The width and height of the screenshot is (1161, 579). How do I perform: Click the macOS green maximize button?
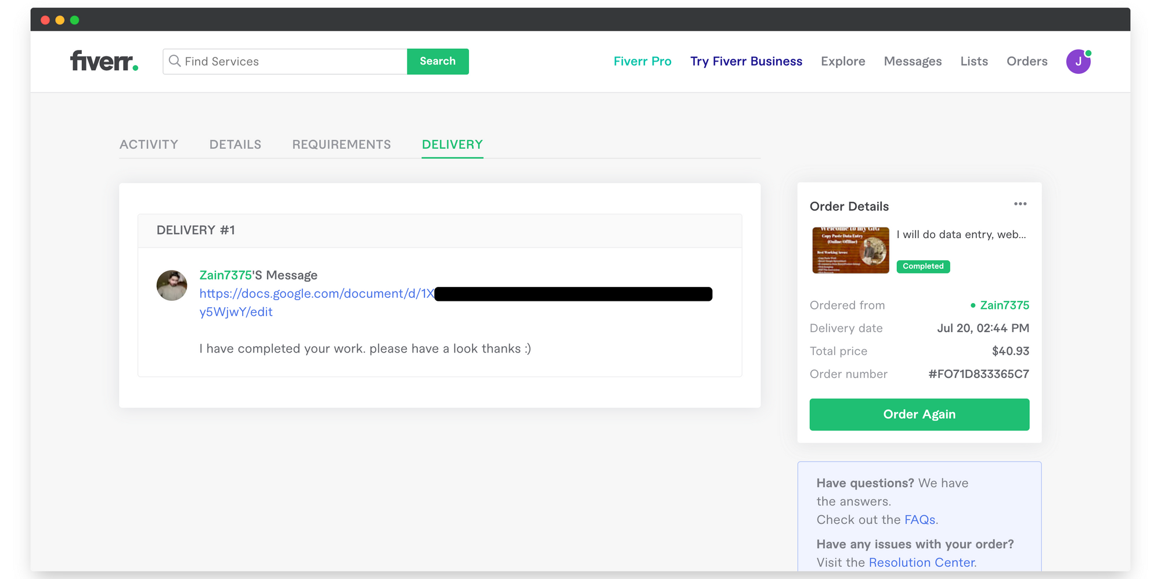point(74,20)
